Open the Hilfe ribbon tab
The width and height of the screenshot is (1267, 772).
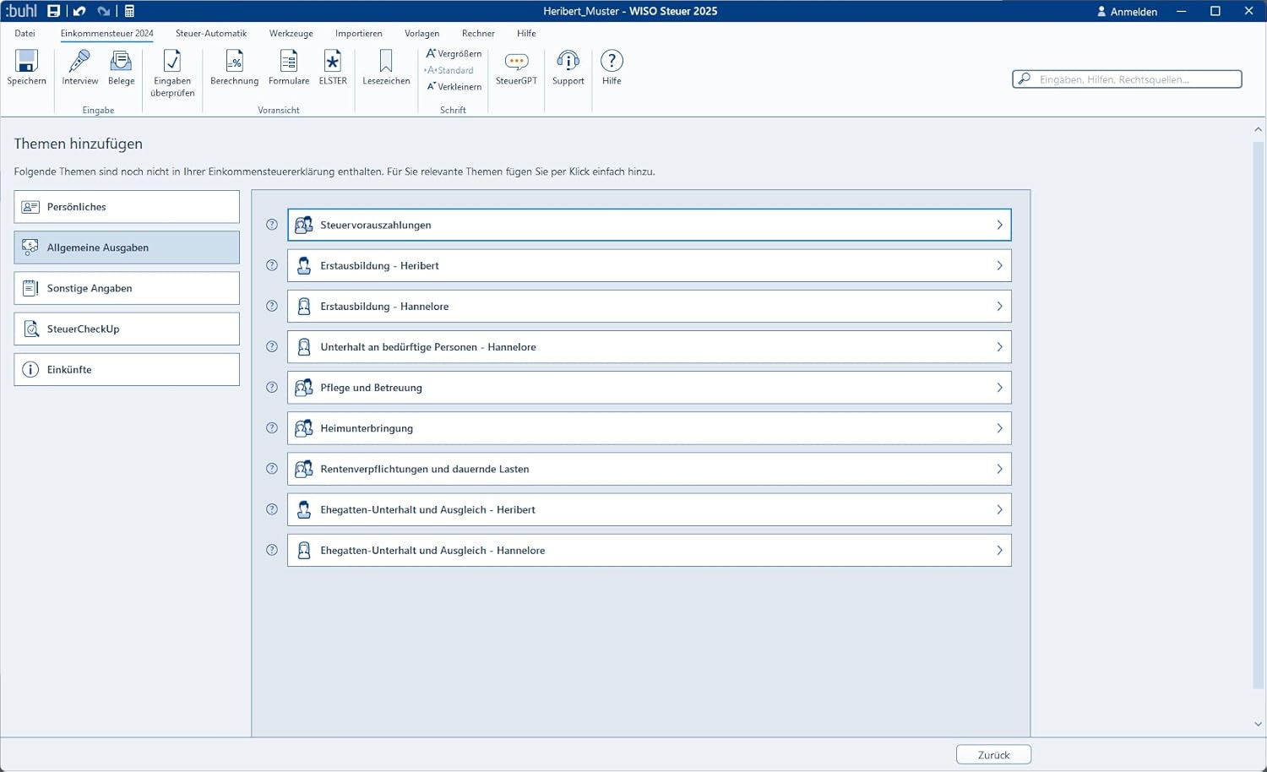[x=526, y=33]
